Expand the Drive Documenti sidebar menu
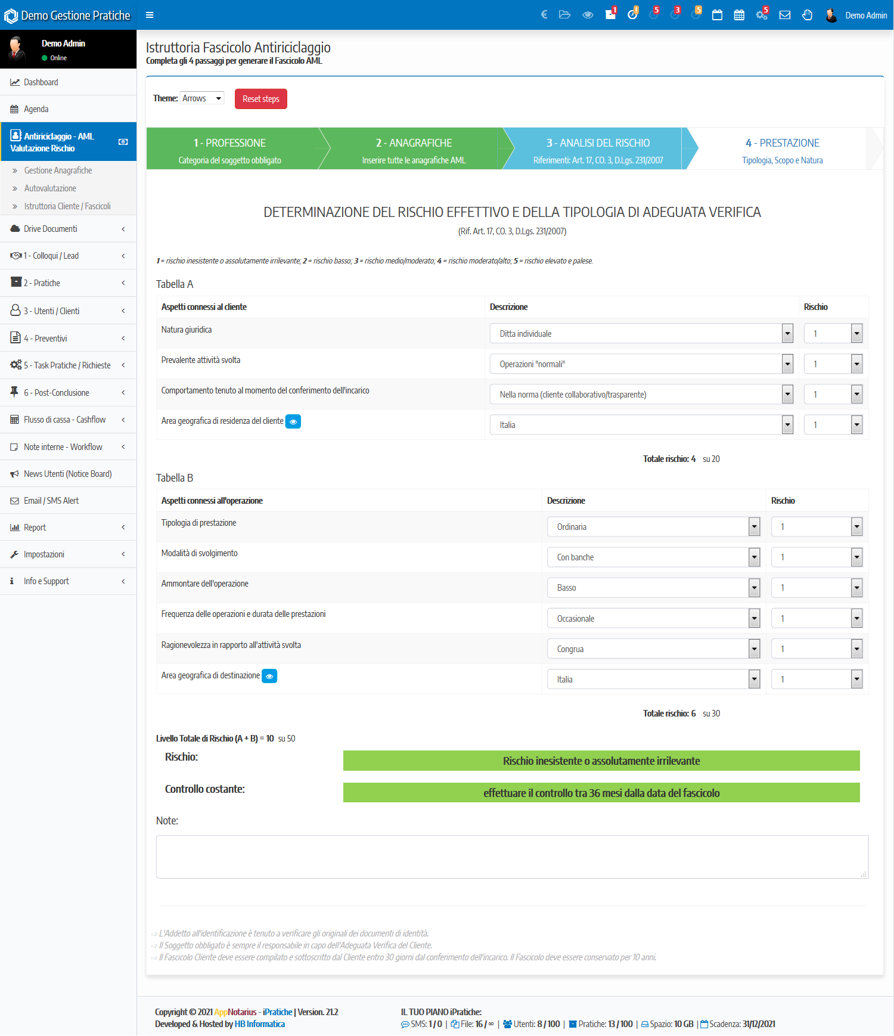 click(68, 229)
